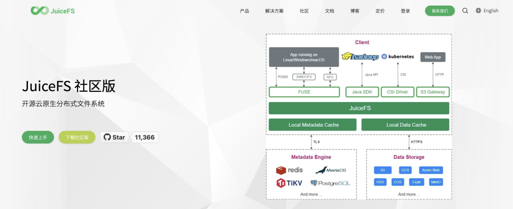This screenshot has width=513, height=209.
Task: Click the Data Storage heading
Action: click(x=408, y=157)
